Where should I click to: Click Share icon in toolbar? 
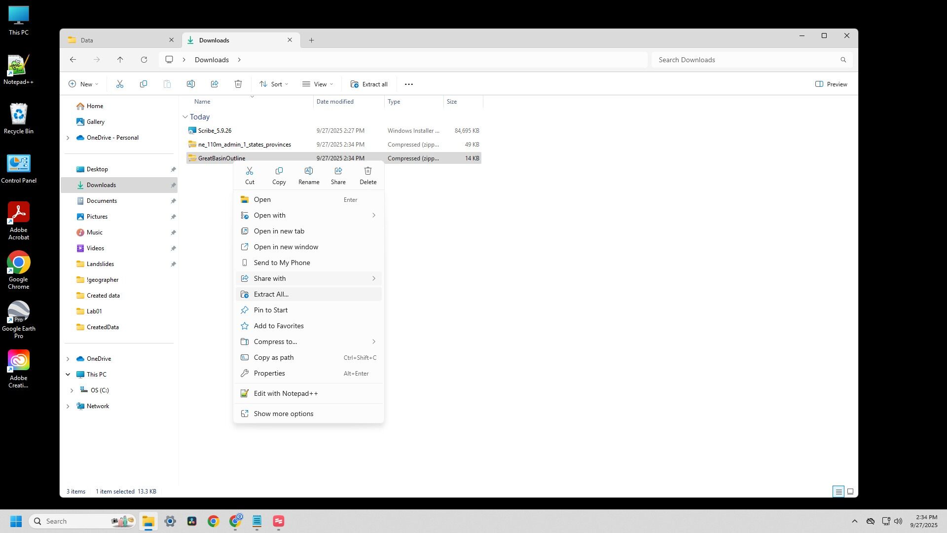coord(215,84)
